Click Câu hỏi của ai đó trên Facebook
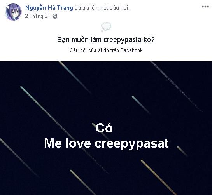The width and height of the screenshot is (212, 195). pyautogui.click(x=106, y=50)
